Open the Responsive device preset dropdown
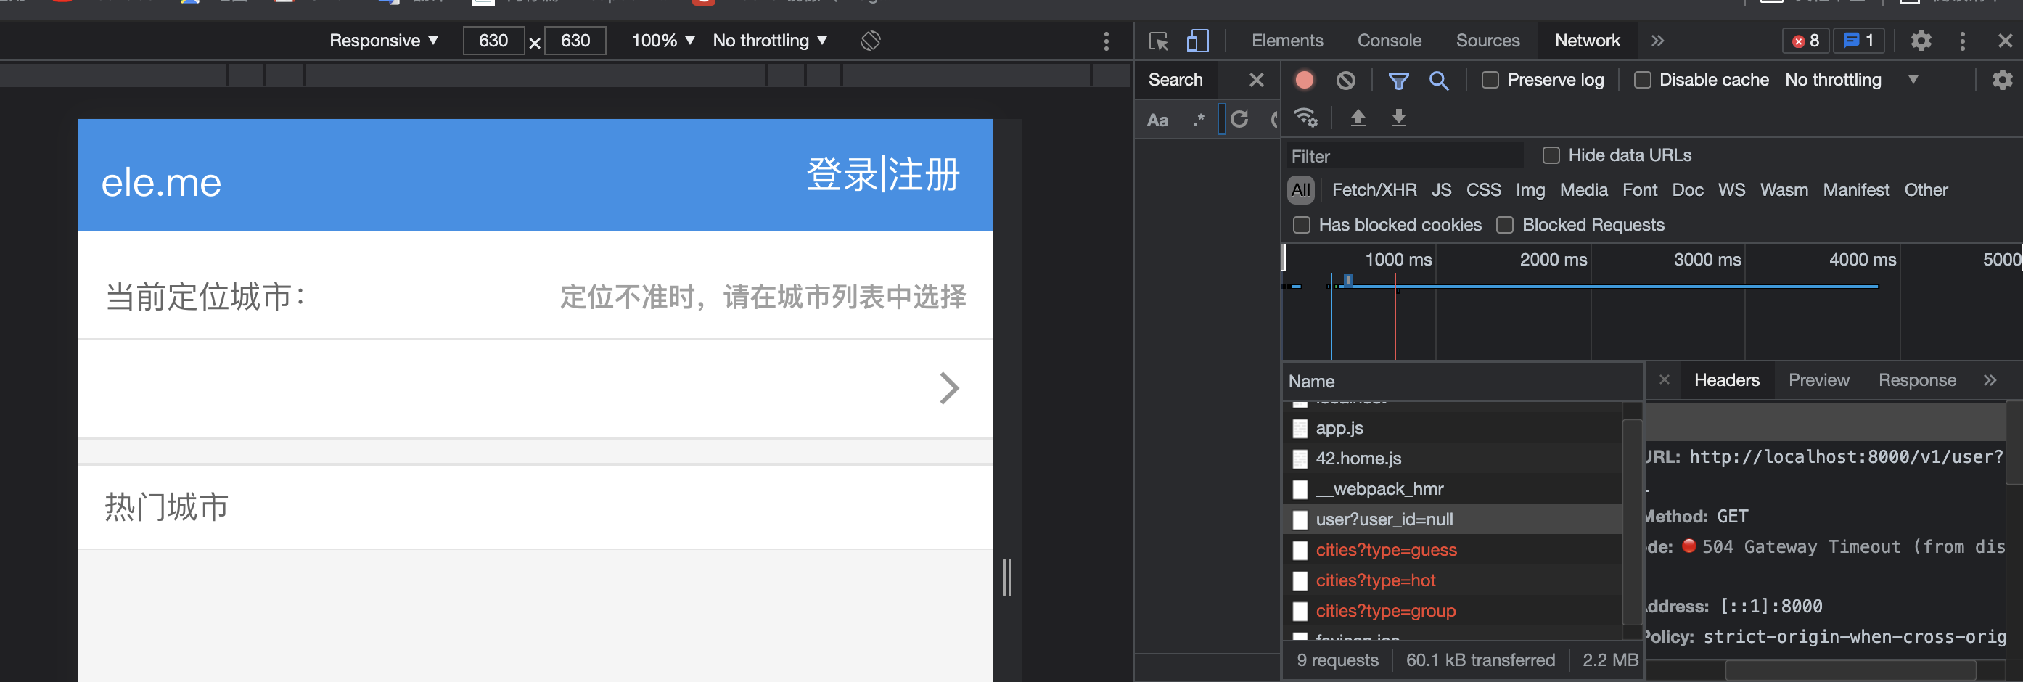 pos(384,40)
